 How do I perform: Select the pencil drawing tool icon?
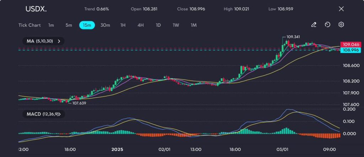pos(314,25)
